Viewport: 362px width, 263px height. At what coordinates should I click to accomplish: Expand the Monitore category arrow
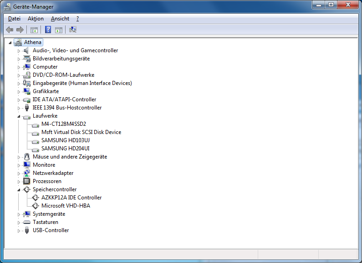19,165
